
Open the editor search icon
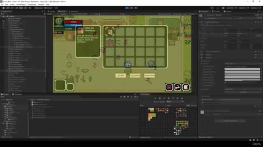[x=212, y=8]
